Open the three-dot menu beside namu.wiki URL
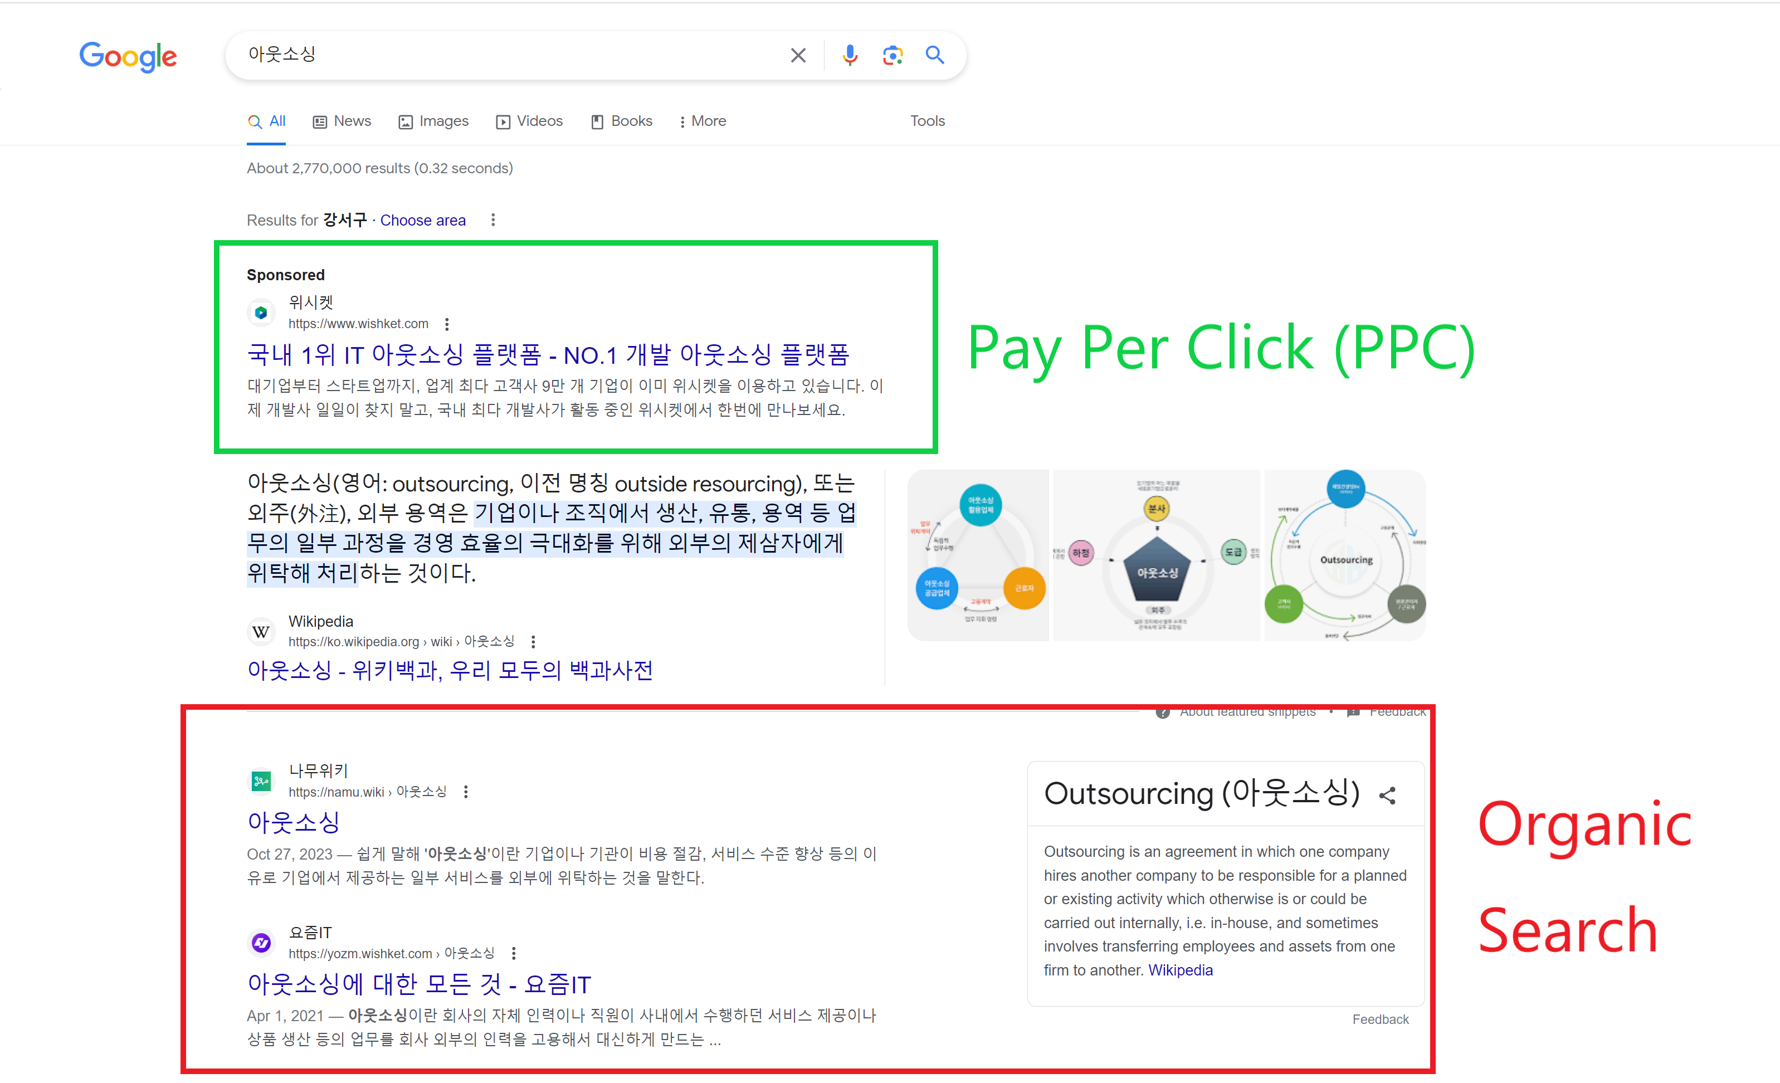This screenshot has width=1780, height=1083. (x=465, y=792)
